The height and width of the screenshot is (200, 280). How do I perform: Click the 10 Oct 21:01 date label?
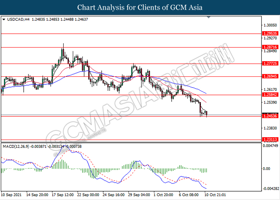(215, 195)
